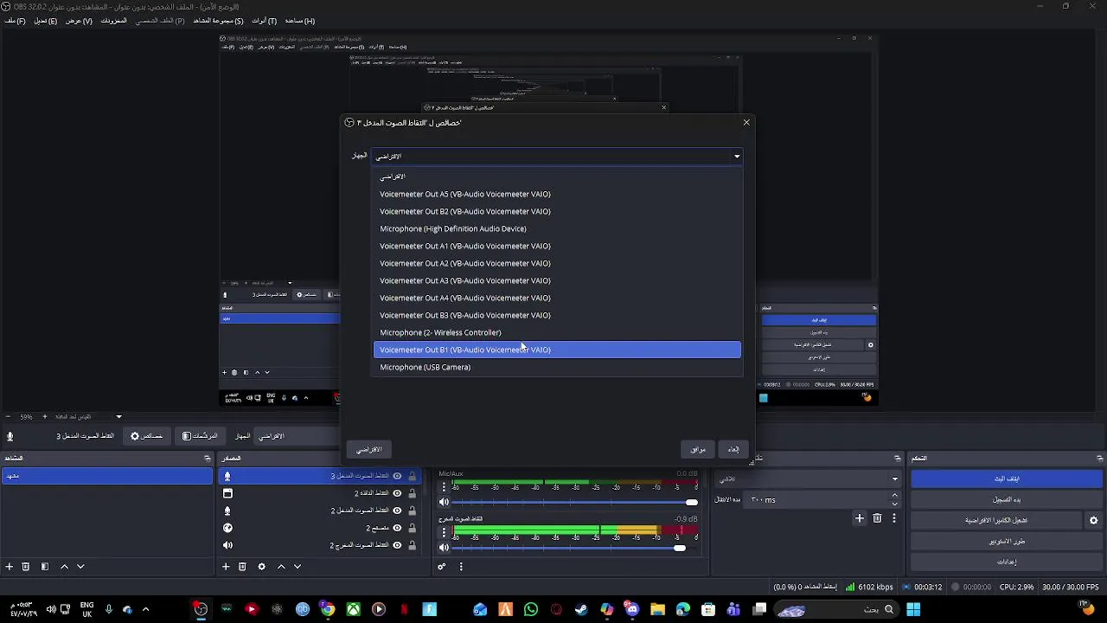Viewport: 1107px width, 623px height.
Task: Move source up arrow in Sources panel
Action: click(x=281, y=567)
